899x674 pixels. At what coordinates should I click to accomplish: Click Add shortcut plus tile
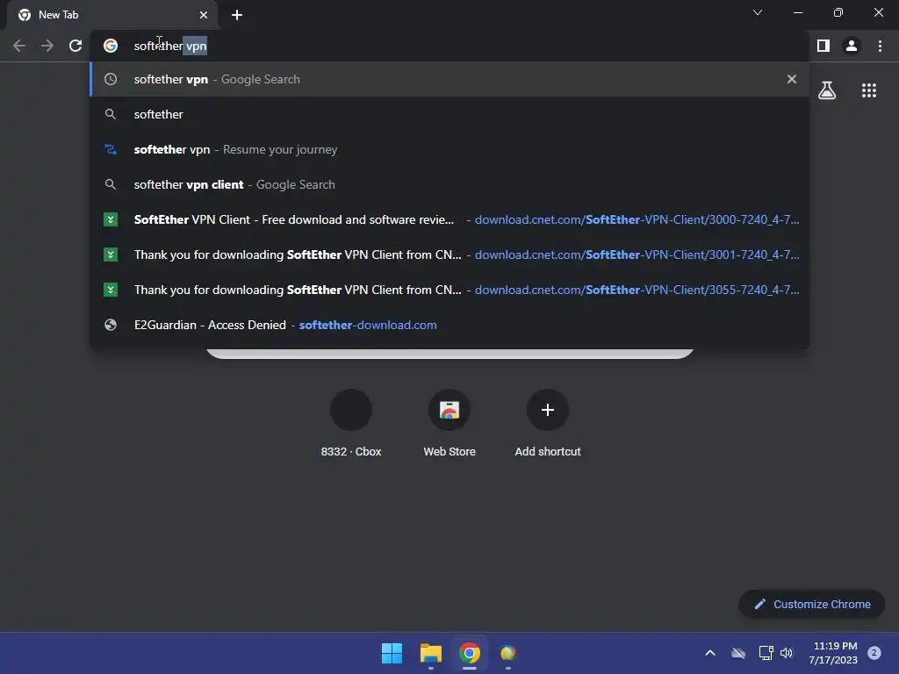click(548, 422)
